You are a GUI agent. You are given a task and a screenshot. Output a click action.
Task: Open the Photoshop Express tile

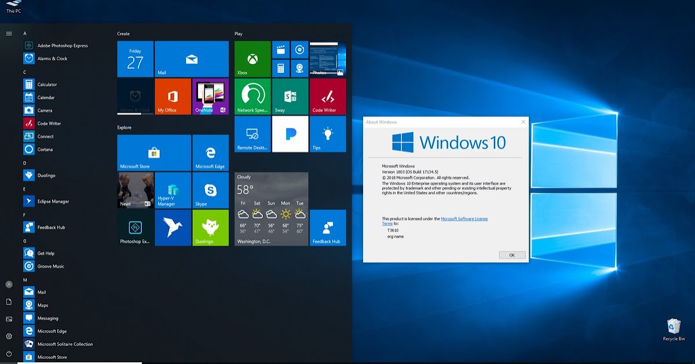tap(136, 228)
